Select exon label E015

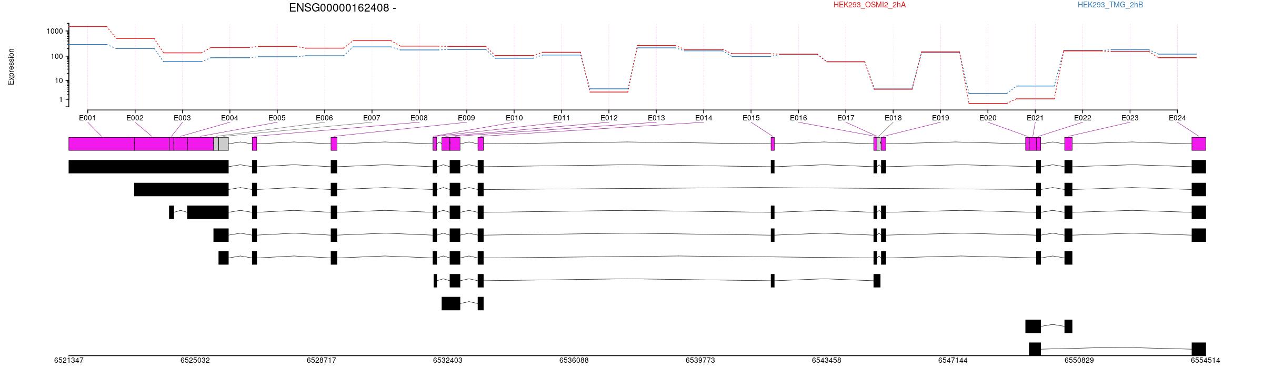751,118
